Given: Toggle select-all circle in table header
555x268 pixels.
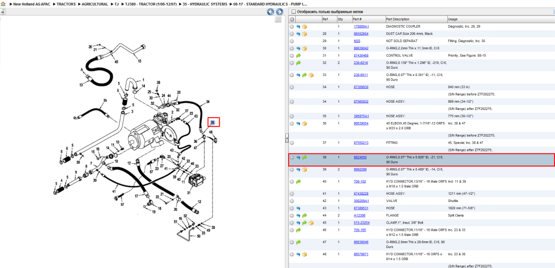Looking at the screenshot, I should [292, 19].
